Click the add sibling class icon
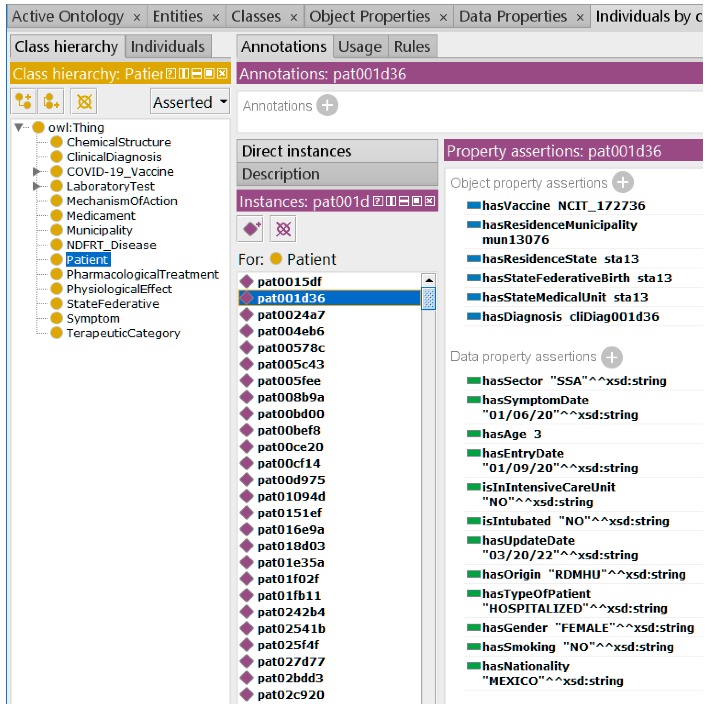The height and width of the screenshot is (712, 711). [51, 101]
